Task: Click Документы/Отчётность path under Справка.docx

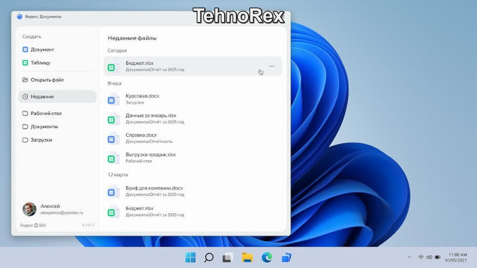Action: coord(149,141)
